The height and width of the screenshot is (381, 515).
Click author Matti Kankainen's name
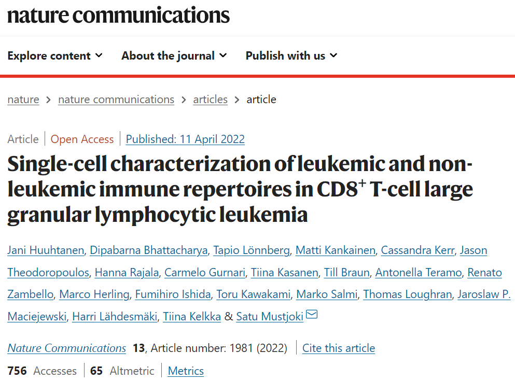pyautogui.click(x=335, y=250)
